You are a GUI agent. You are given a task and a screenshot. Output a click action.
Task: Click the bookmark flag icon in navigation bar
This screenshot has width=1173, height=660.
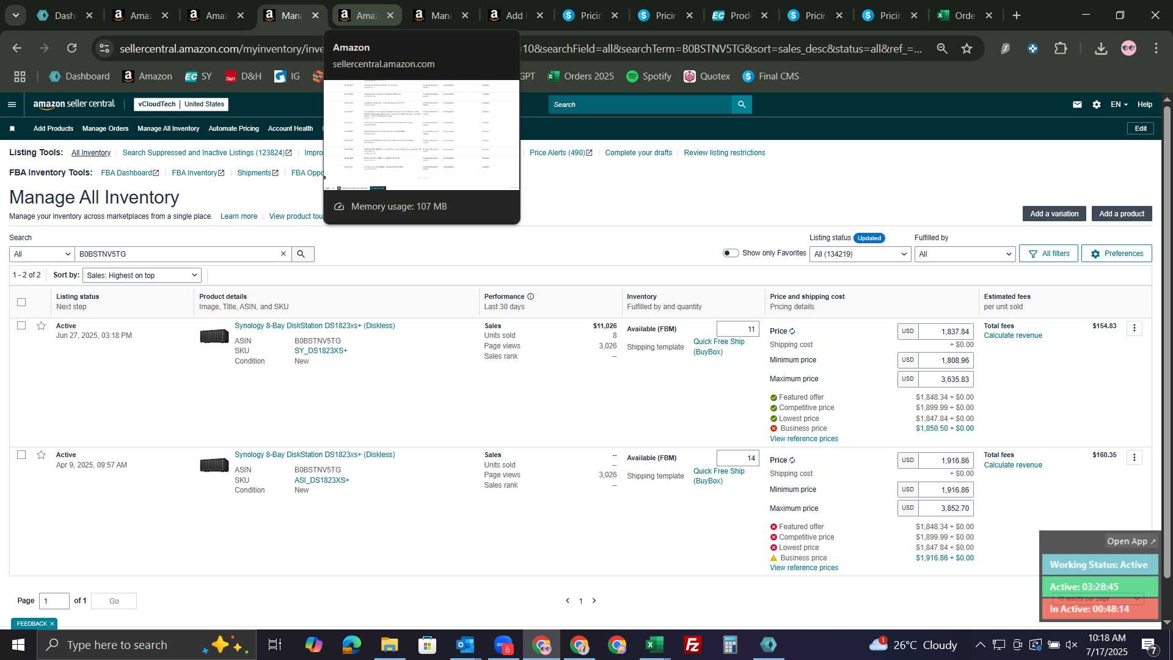[x=12, y=128]
